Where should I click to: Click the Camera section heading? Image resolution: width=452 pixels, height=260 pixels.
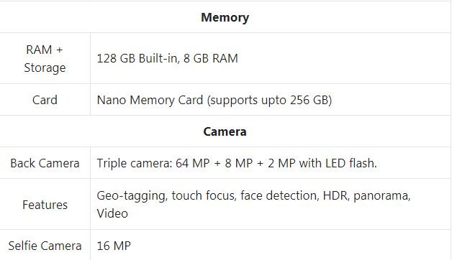point(225,131)
